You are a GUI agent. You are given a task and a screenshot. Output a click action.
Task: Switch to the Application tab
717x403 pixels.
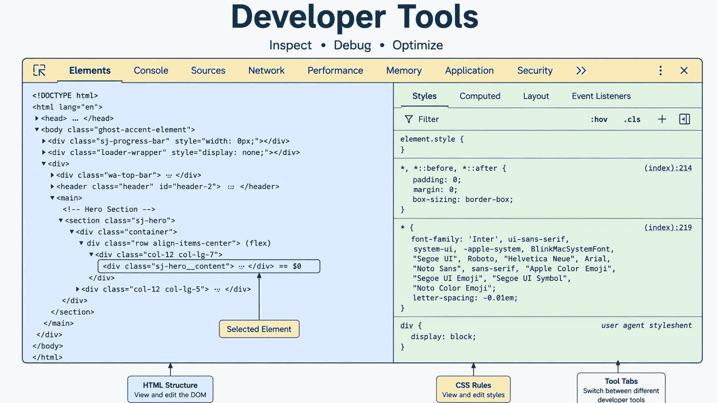click(x=469, y=70)
